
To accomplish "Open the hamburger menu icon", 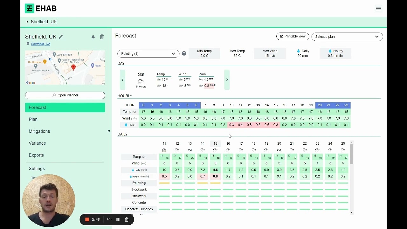I will 378,9.
